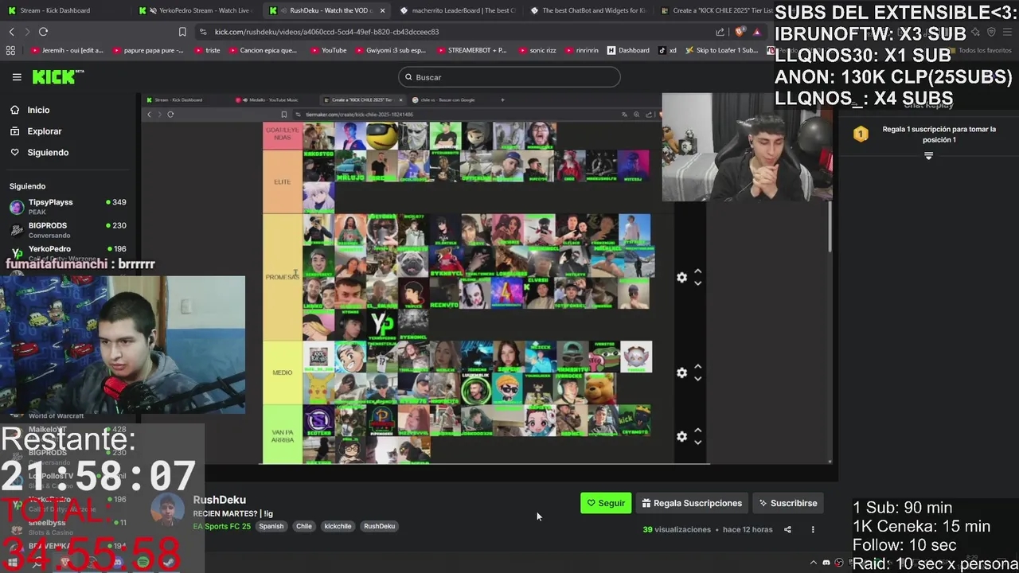Share the VOD using share icon
Image resolution: width=1019 pixels, height=573 pixels.
[x=787, y=529]
